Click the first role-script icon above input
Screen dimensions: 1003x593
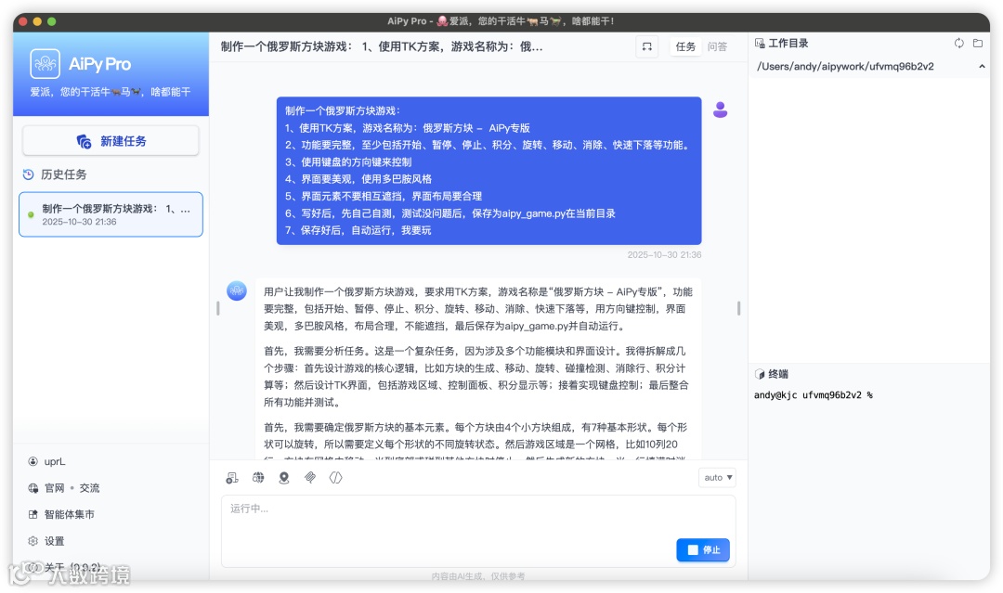click(x=232, y=478)
